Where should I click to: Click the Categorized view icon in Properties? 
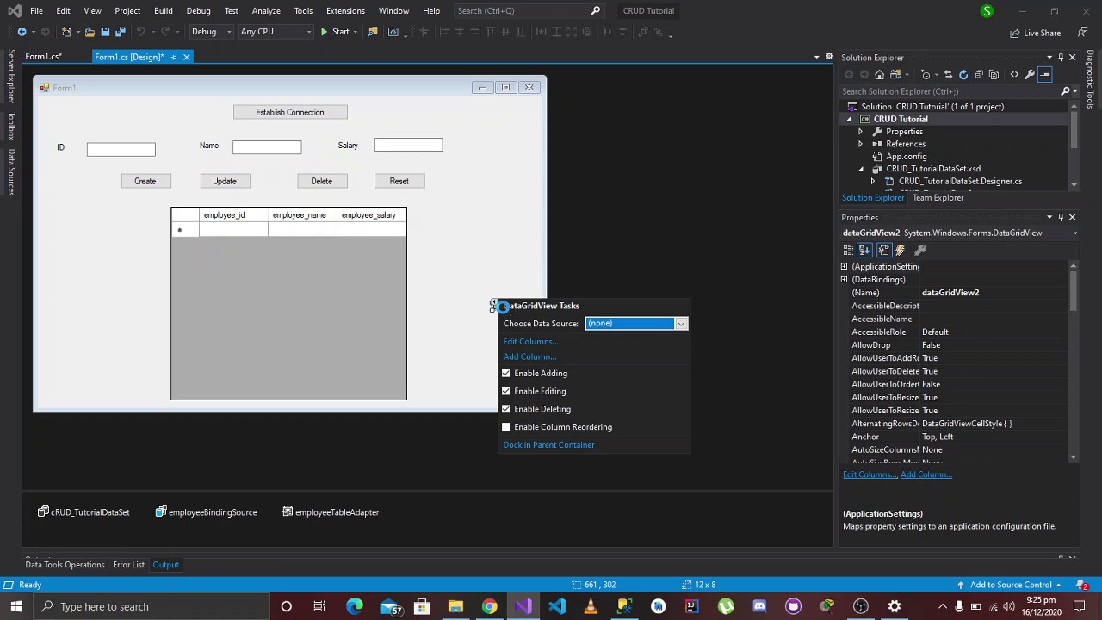click(x=848, y=251)
